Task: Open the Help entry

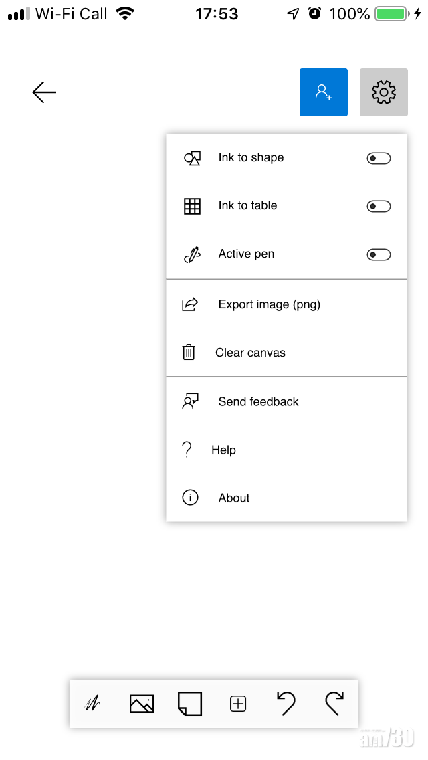Action: pos(223,450)
